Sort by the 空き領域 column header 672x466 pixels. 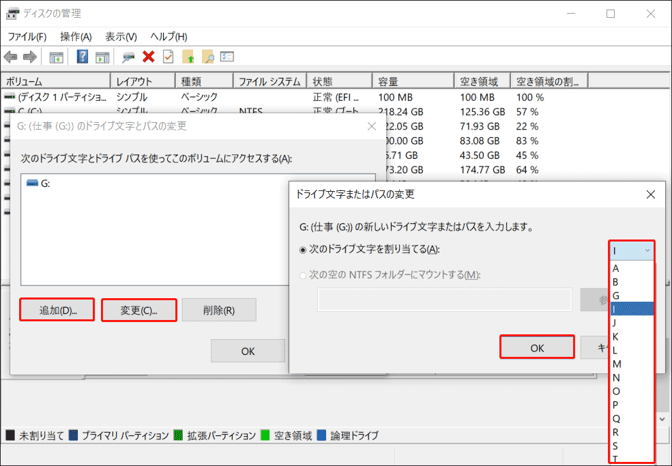[x=482, y=81]
